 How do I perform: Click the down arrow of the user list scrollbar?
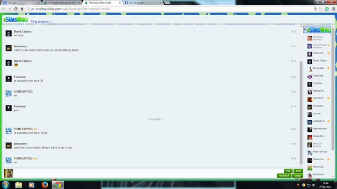click(x=333, y=176)
